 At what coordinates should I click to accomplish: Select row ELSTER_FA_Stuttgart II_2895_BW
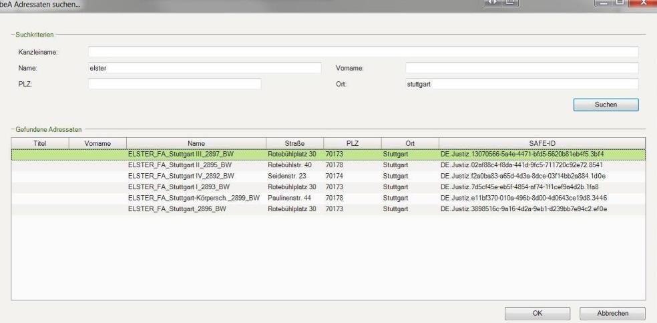328,165
